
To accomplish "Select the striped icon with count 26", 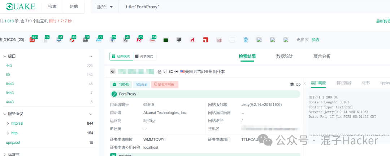I will click(x=125, y=40).
